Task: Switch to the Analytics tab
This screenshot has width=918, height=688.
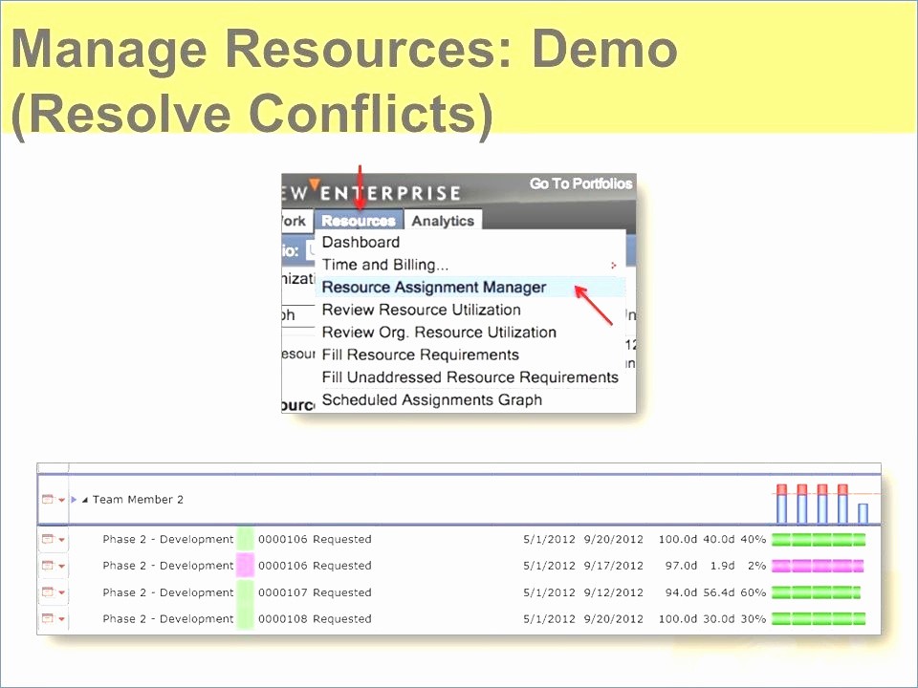Action: [x=443, y=221]
